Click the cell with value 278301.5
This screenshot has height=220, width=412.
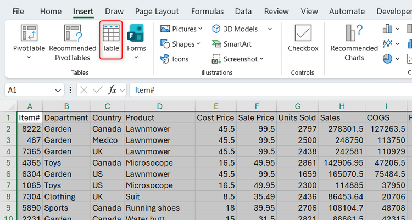342,129
